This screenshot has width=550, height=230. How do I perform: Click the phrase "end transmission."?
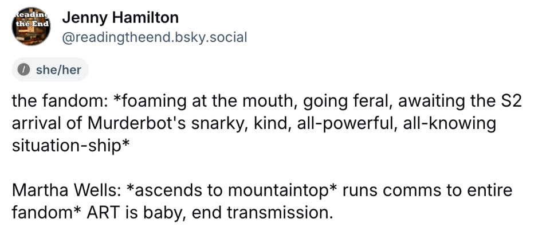click(x=262, y=212)
